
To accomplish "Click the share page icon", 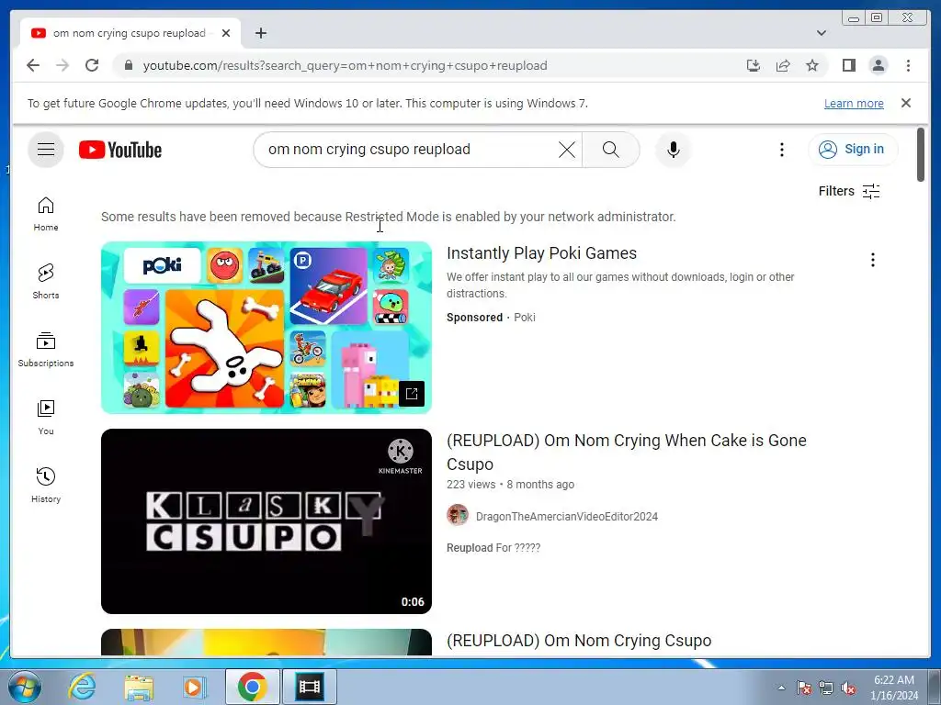I will [x=783, y=65].
